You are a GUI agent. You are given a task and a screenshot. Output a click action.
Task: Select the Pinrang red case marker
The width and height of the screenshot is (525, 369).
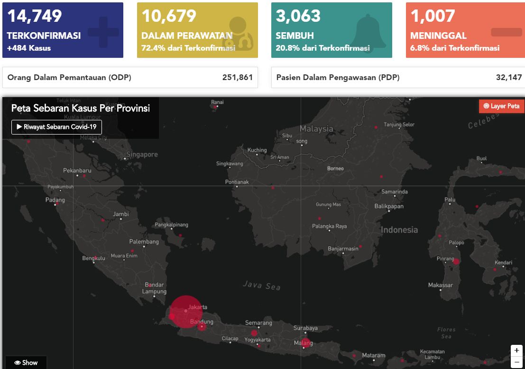pos(456,261)
